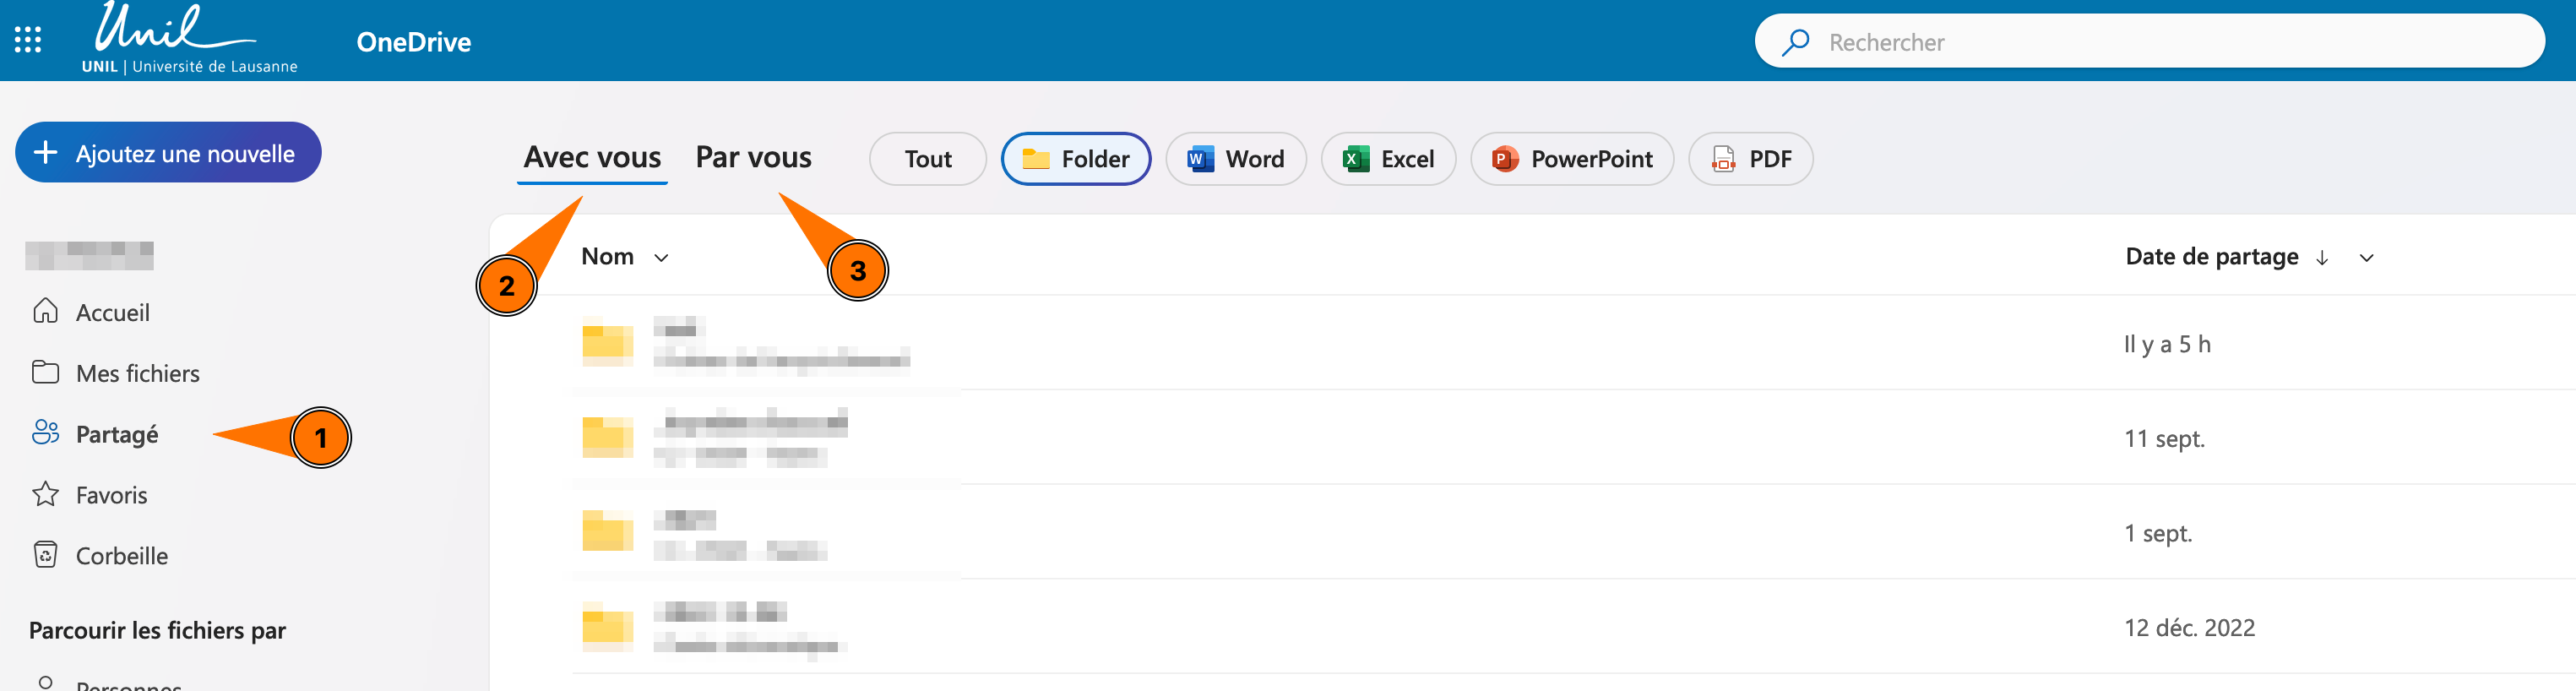Filter shared items by Word documents
This screenshot has width=2576, height=691.
click(x=1235, y=159)
